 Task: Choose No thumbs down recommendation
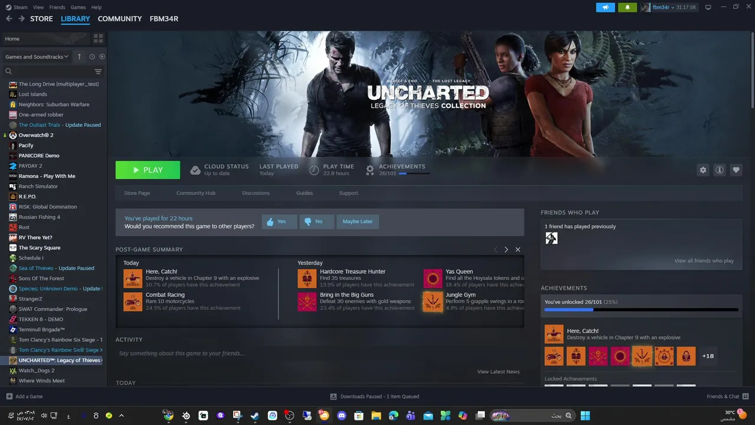coord(316,221)
